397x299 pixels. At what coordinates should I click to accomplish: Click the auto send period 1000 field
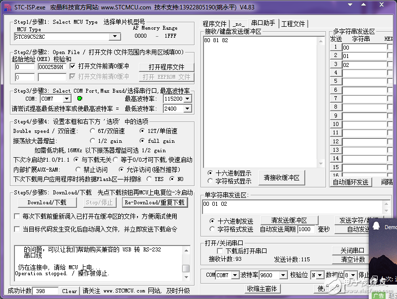click(306, 229)
